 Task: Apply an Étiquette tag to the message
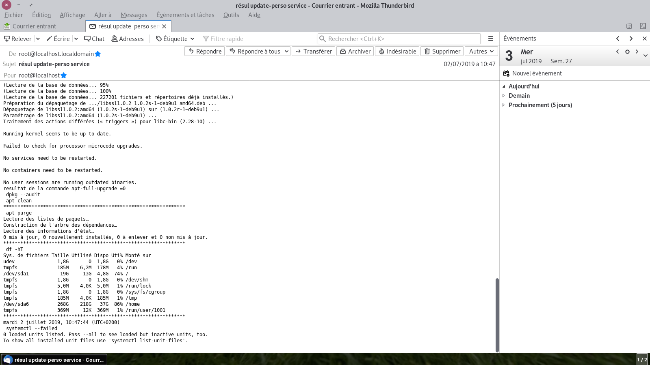pyautogui.click(x=172, y=39)
